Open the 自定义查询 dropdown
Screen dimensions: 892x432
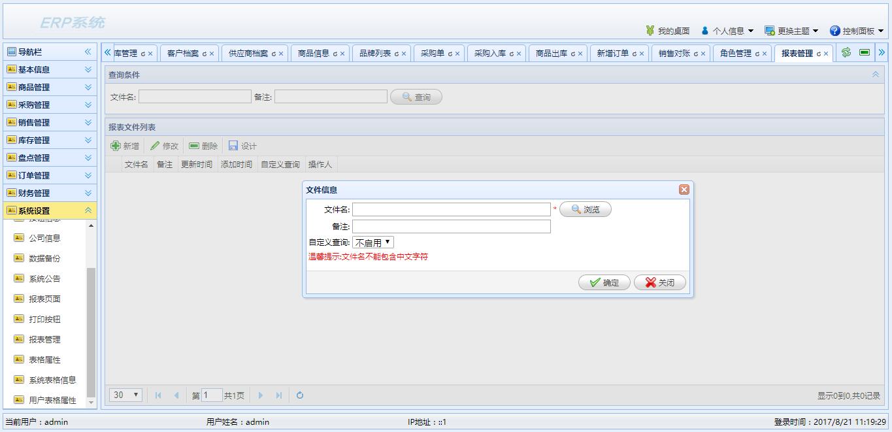tap(372, 242)
